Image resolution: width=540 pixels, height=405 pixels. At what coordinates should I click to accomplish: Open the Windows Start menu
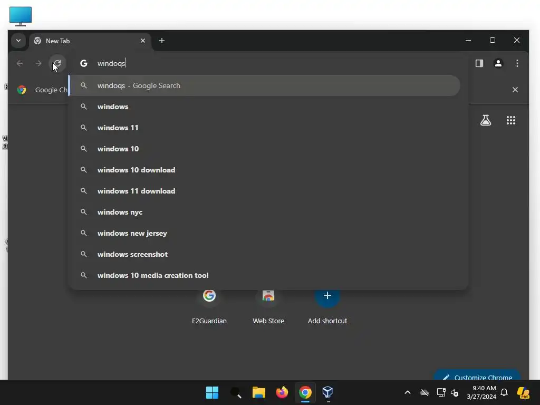[x=212, y=392]
